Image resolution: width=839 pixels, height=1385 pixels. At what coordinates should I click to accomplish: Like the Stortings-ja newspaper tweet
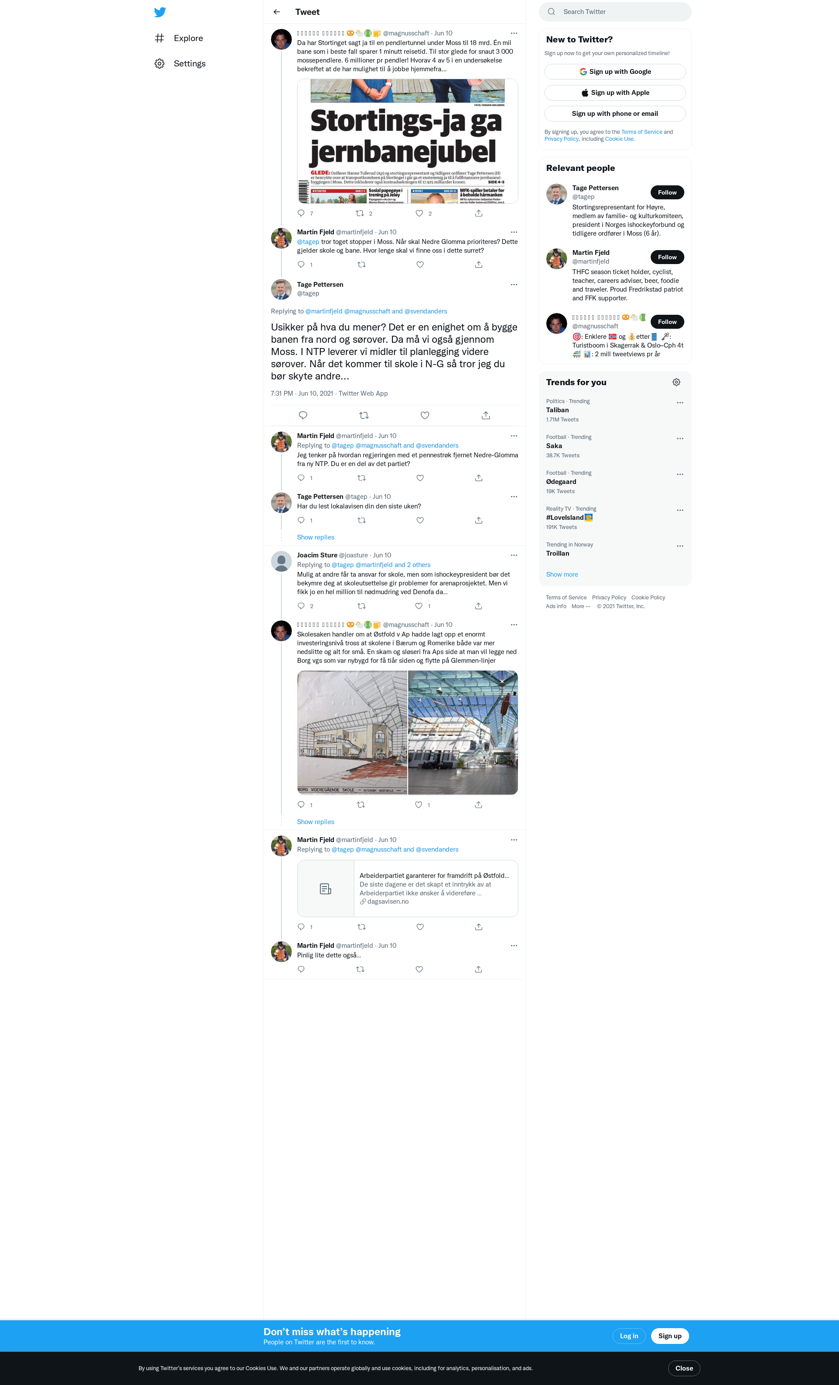click(419, 213)
